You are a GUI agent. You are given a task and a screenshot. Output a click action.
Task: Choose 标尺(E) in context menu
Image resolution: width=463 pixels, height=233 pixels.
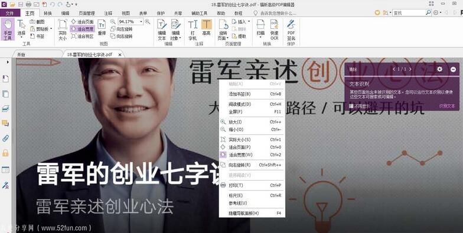click(252, 195)
